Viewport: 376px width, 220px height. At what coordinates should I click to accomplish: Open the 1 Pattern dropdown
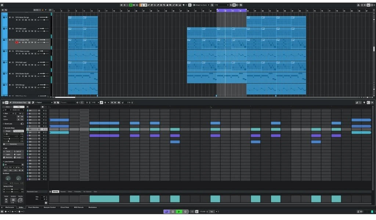(x=44, y=102)
